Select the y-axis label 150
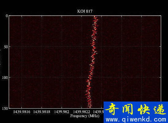Screen dimensions: 168x123 5,109
